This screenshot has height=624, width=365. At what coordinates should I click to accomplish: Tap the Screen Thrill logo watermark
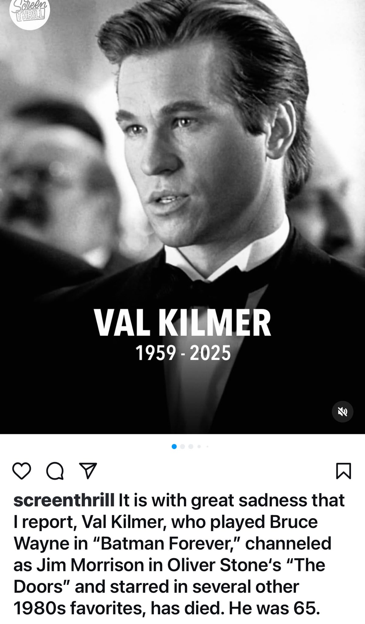(x=29, y=12)
